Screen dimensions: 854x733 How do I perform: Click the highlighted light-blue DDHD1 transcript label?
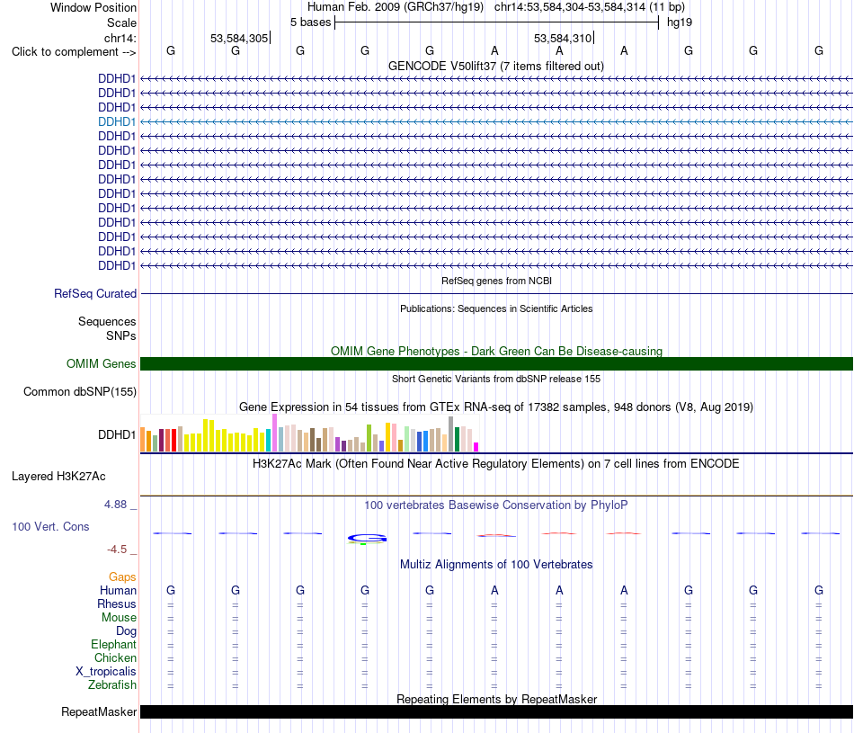pyautogui.click(x=117, y=121)
